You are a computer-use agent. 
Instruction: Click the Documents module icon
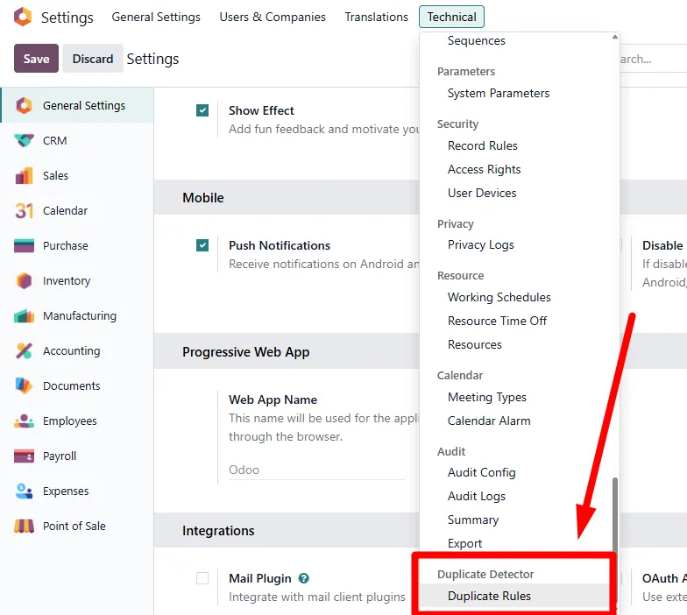pyautogui.click(x=24, y=385)
